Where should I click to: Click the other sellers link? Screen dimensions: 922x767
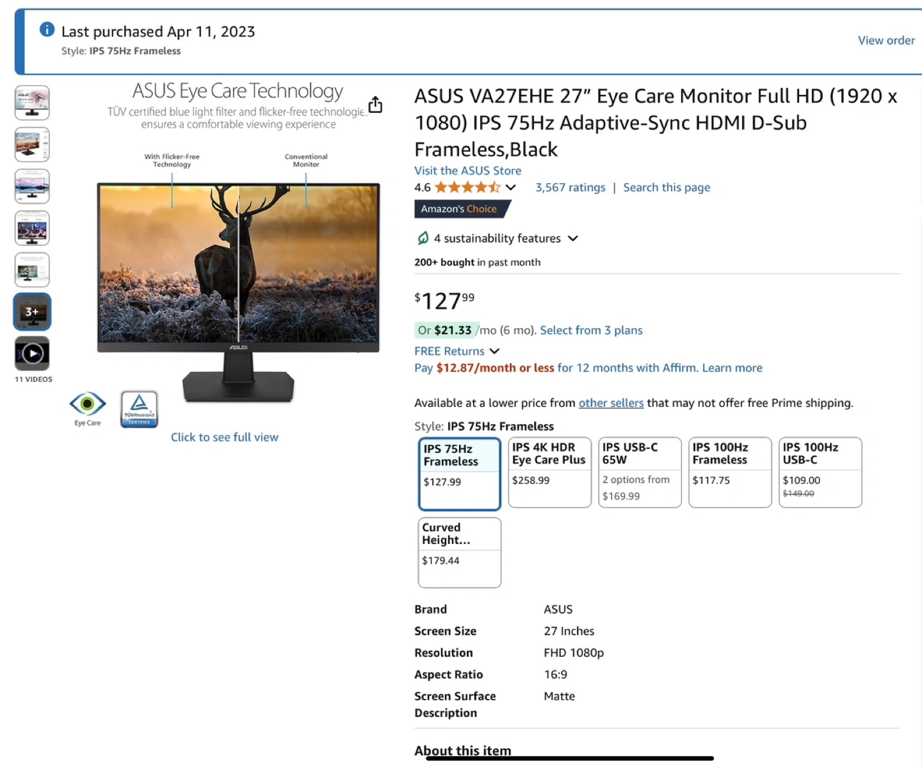[x=611, y=403]
